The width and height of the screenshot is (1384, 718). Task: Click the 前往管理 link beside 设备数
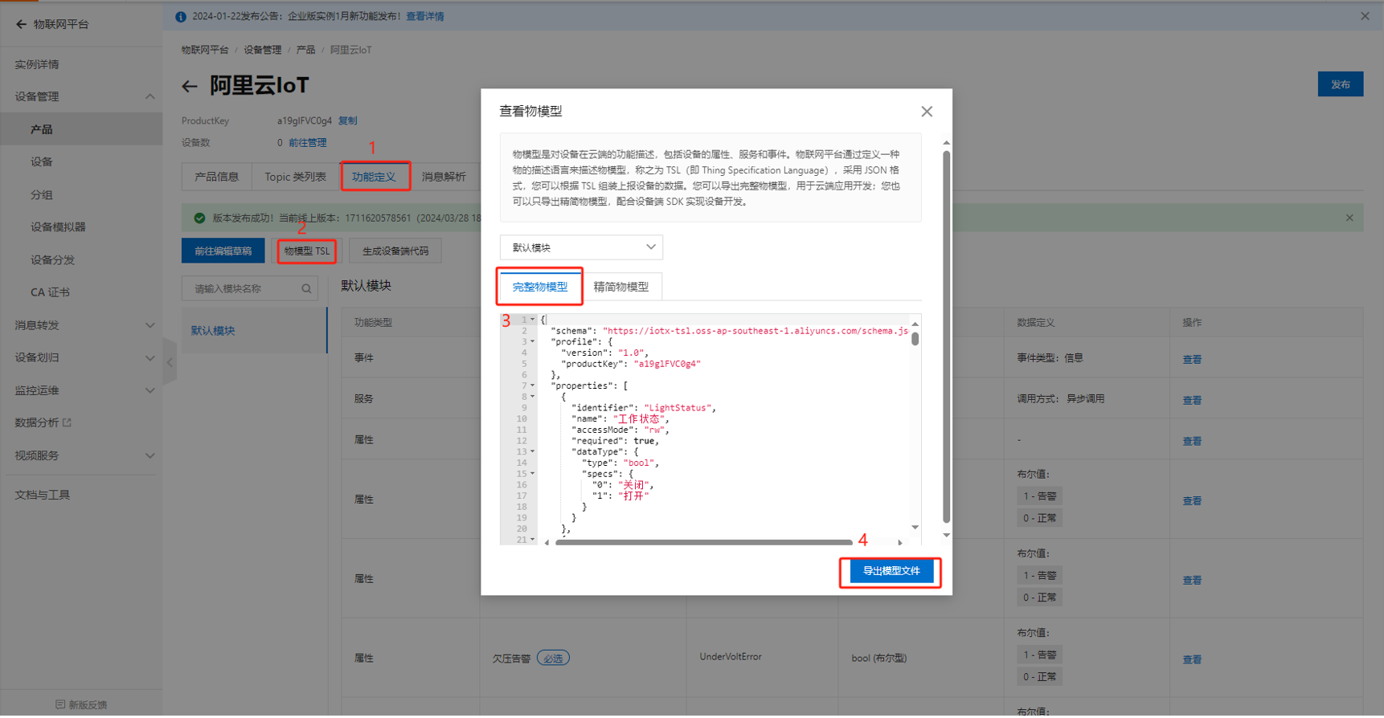pos(308,143)
